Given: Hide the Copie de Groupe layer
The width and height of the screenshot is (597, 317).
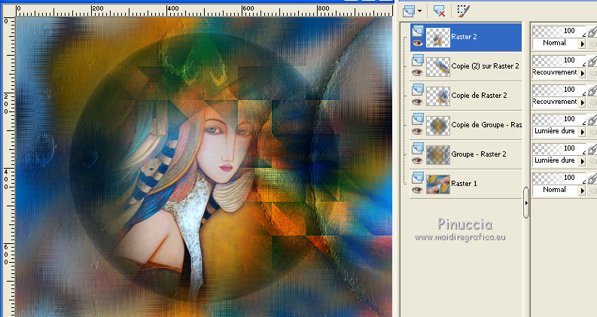Looking at the screenshot, I should [x=417, y=131].
